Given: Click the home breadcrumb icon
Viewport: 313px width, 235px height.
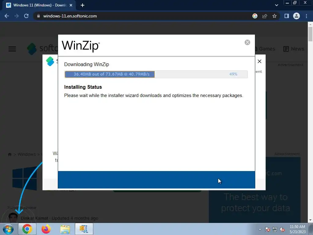Looking at the screenshot, I should [9, 154].
